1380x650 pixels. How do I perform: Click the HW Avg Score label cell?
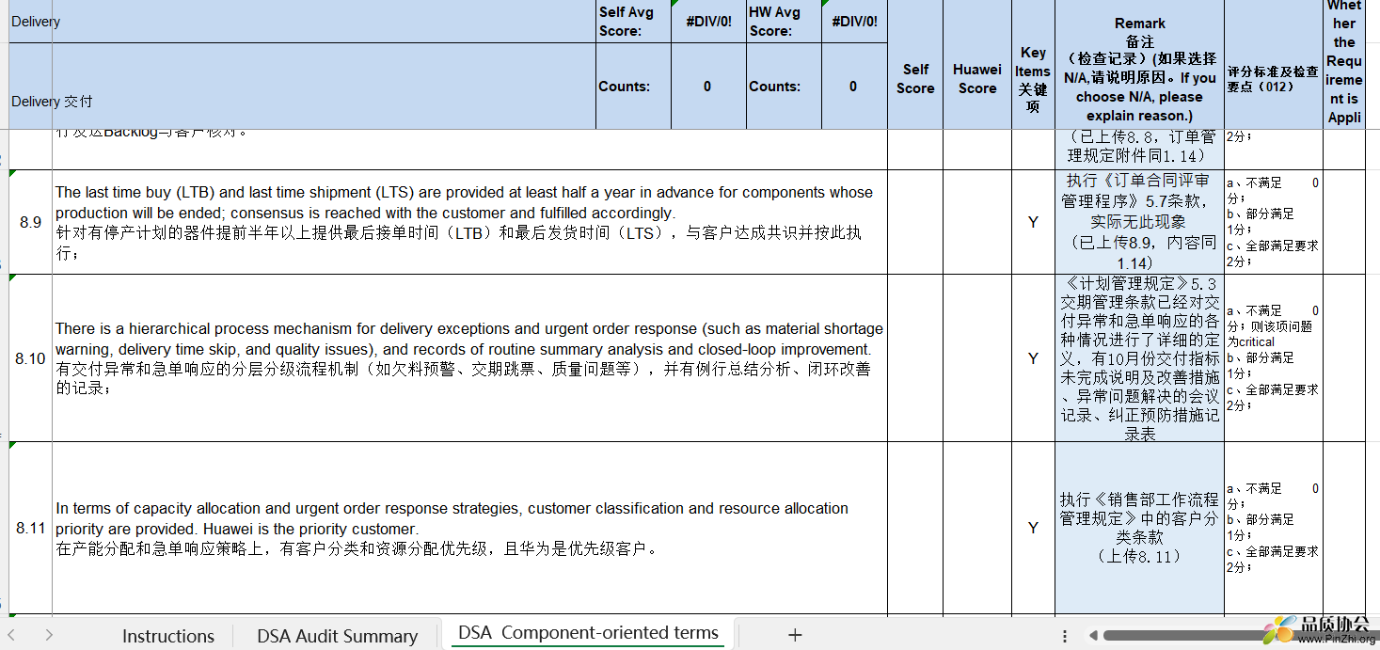(x=784, y=21)
